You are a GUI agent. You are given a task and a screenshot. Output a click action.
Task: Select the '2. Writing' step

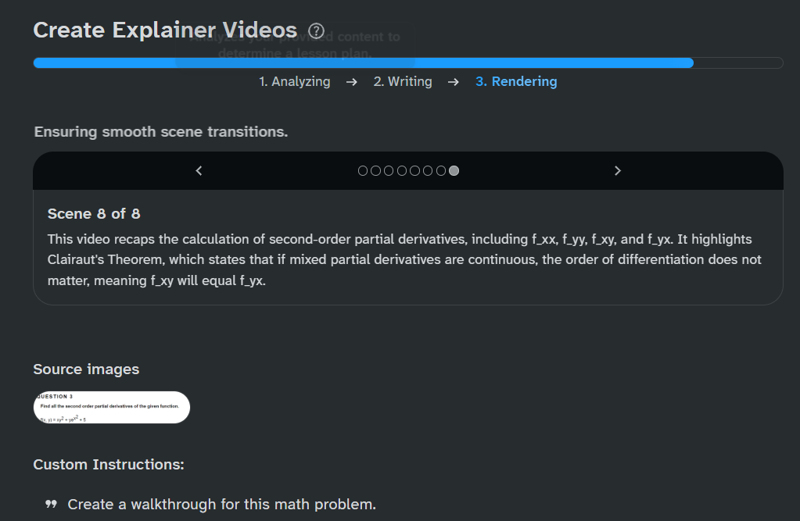point(403,81)
